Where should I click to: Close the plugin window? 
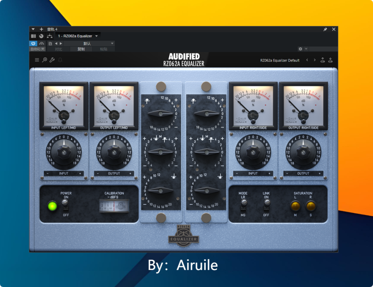tap(334, 29)
